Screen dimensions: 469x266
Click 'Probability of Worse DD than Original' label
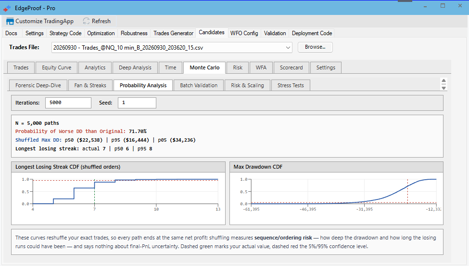pos(71,131)
